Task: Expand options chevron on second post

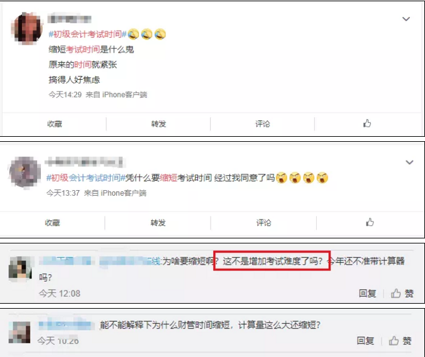Action: [409, 163]
